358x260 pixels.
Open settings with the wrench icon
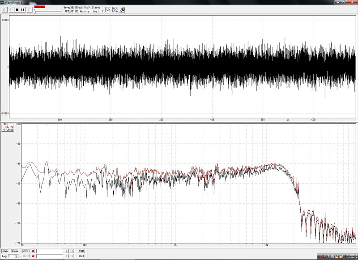click(x=122, y=10)
